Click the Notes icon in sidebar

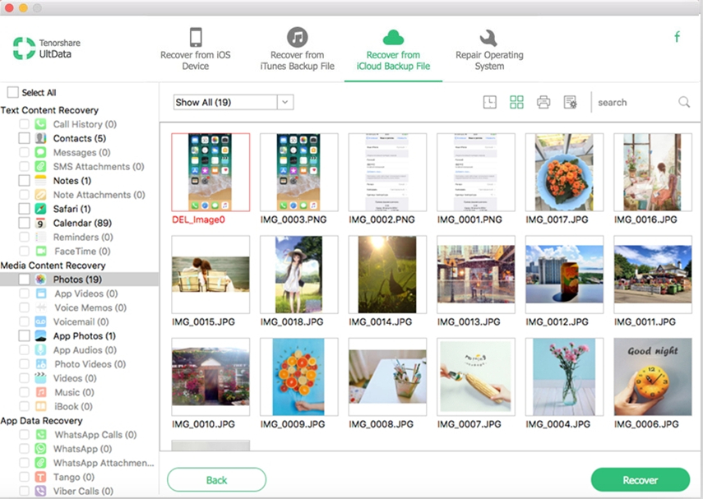coord(41,181)
